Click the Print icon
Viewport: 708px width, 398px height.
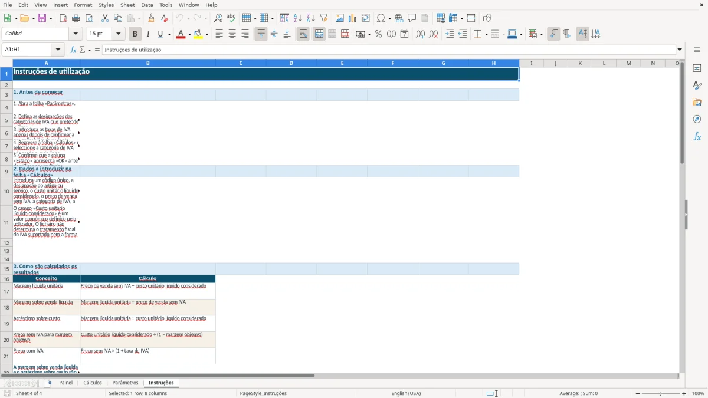click(76, 18)
